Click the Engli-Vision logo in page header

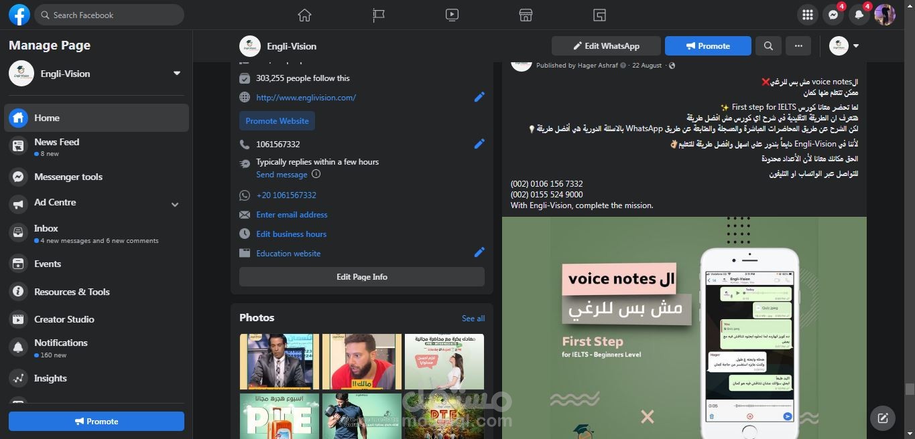coord(250,46)
